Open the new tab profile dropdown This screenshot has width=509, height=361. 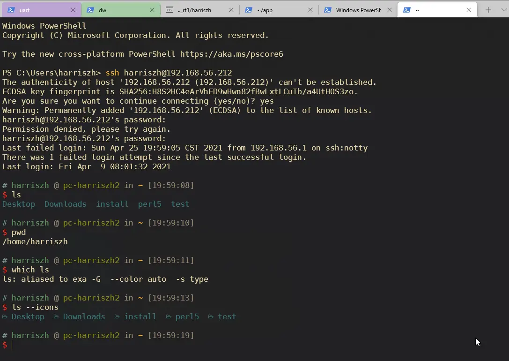[504, 10]
